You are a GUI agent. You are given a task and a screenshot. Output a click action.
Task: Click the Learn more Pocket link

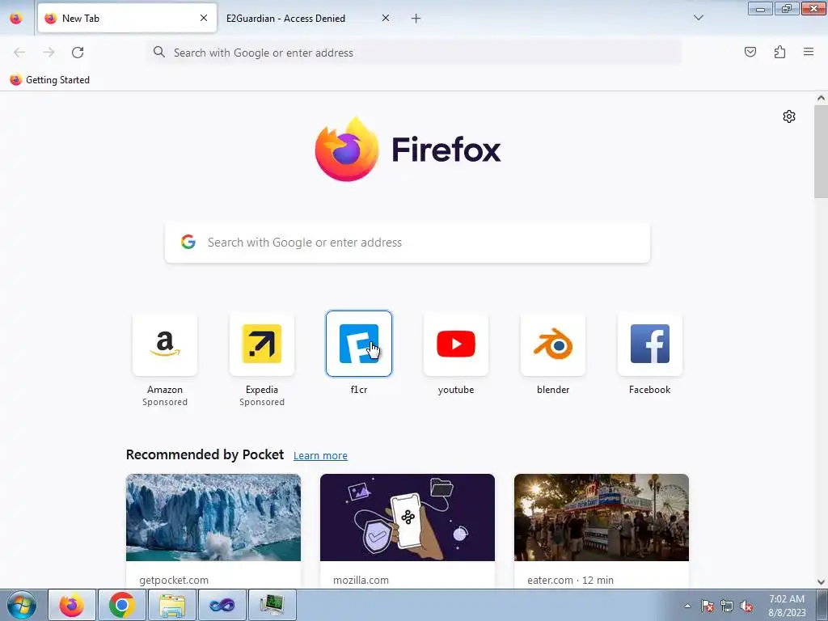click(x=320, y=455)
